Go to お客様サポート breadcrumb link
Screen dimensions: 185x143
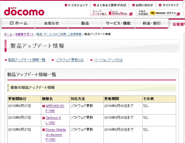coord(25,34)
